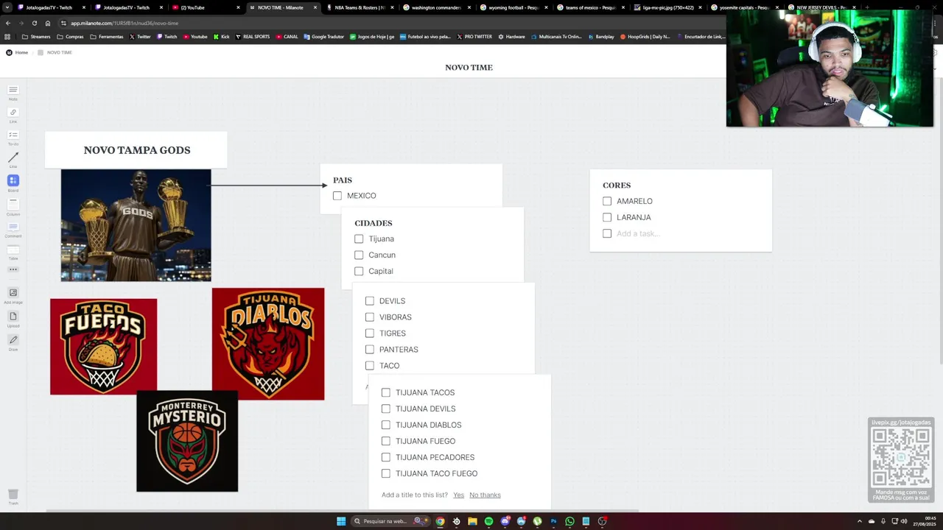Select the Comment tool icon
The height and width of the screenshot is (530, 943).
point(13,227)
